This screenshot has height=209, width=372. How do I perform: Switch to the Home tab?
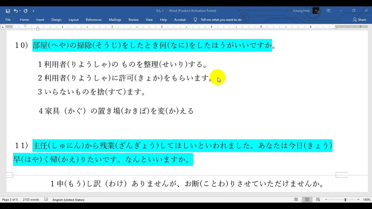(x=24, y=20)
